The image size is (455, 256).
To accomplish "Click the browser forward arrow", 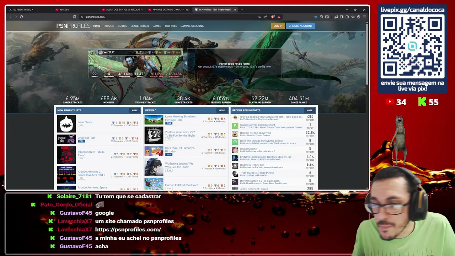I will tap(15, 17).
